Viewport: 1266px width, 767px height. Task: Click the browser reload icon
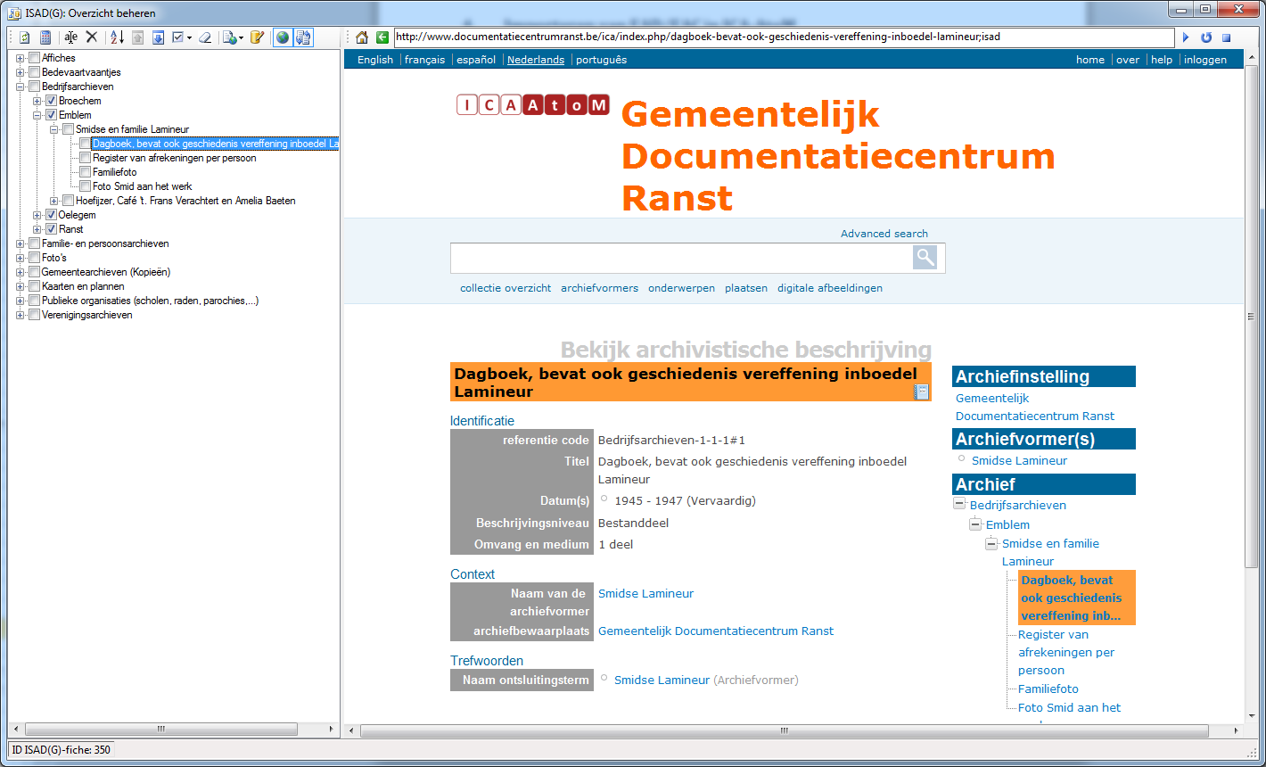[1206, 37]
